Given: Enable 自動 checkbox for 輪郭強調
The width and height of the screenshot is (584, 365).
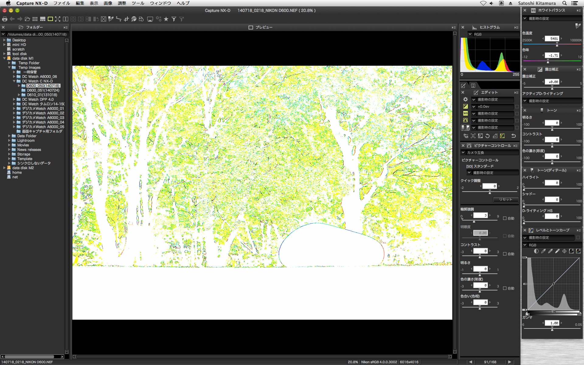Looking at the screenshot, I should pos(505,218).
